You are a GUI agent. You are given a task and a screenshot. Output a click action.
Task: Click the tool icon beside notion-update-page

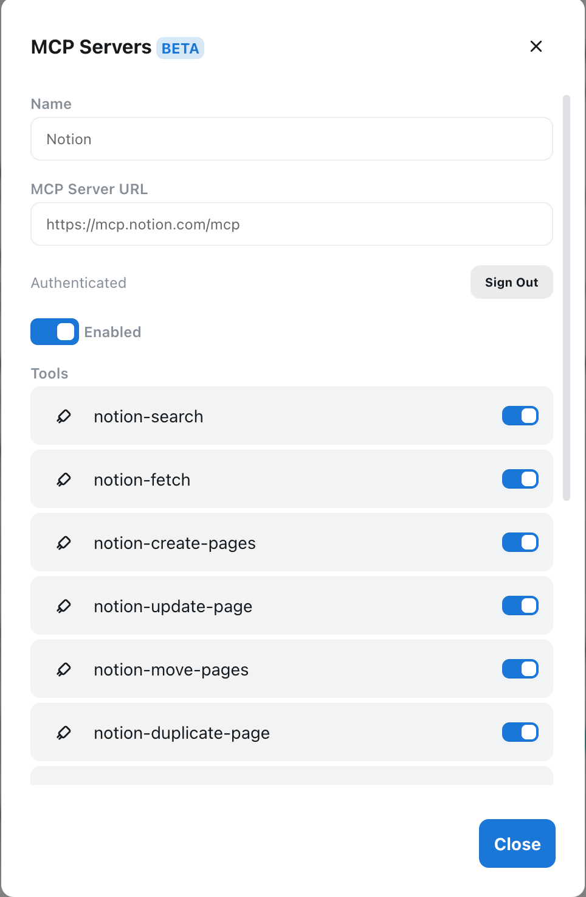(x=64, y=606)
